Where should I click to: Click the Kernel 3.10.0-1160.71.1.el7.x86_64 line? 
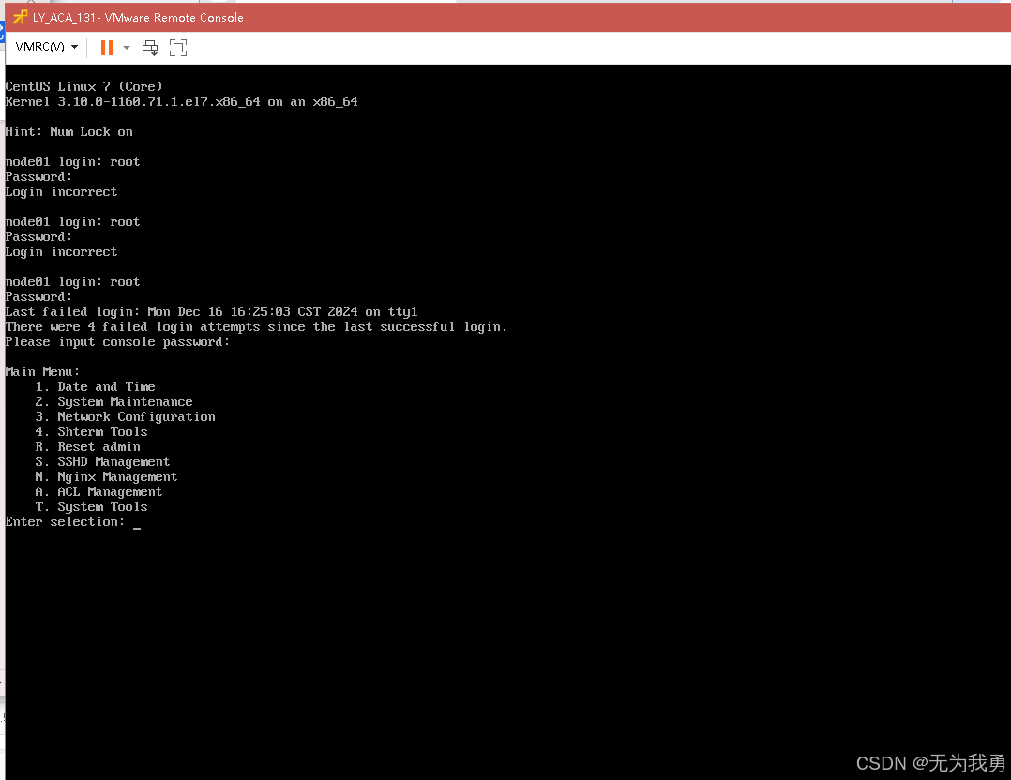tap(181, 102)
